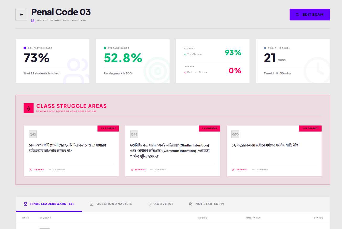Click the Instructor Analytics Dashboard subtitle
This screenshot has width=342, height=229.
(61, 20)
